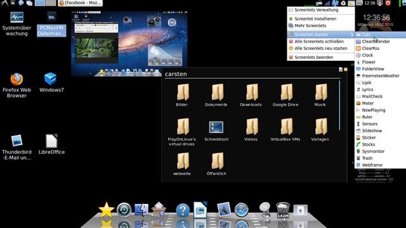The height and width of the screenshot is (228, 406).
Task: Open the start menu icon in panel
Action: 4,3
